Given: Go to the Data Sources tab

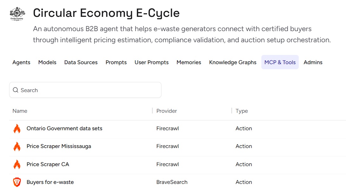Looking at the screenshot, I should coord(81,62).
